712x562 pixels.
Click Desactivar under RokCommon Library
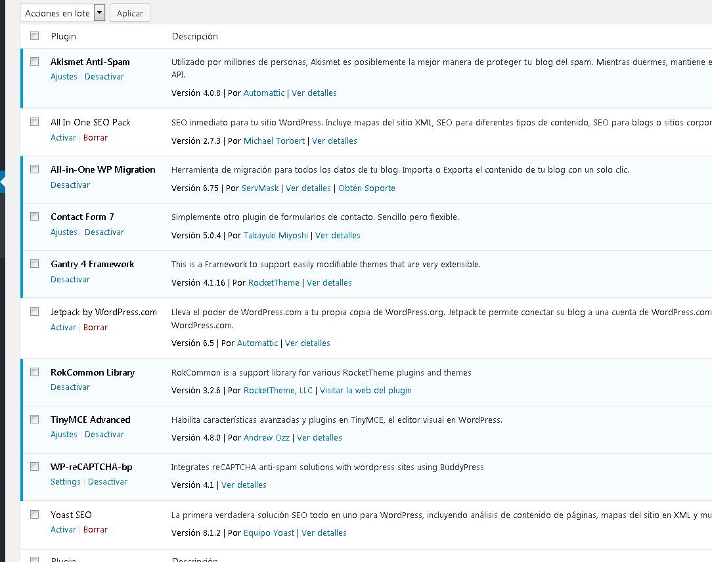tap(70, 387)
